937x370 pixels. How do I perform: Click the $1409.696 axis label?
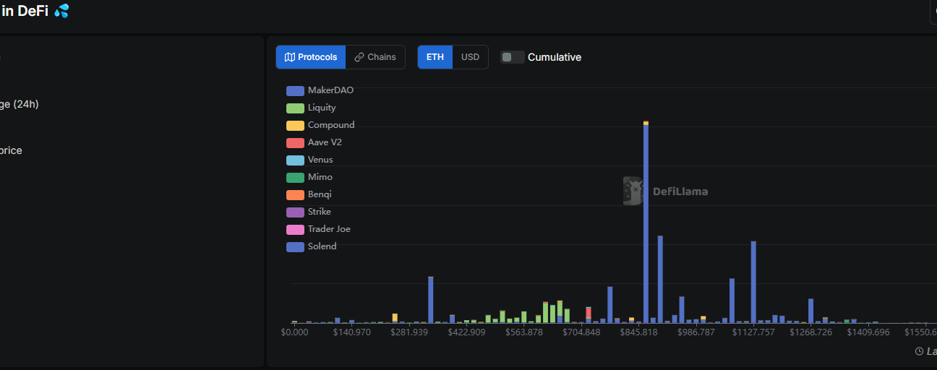click(x=868, y=332)
